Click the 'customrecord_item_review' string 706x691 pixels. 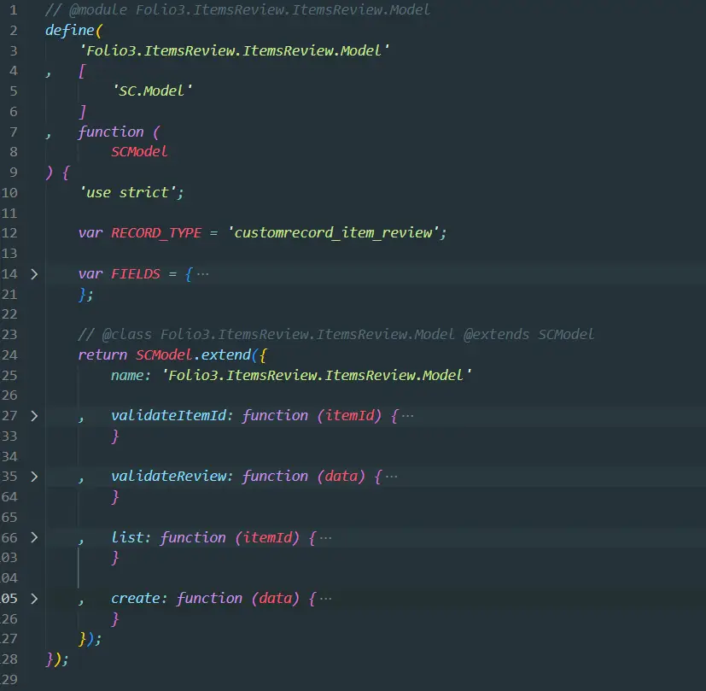(x=333, y=233)
